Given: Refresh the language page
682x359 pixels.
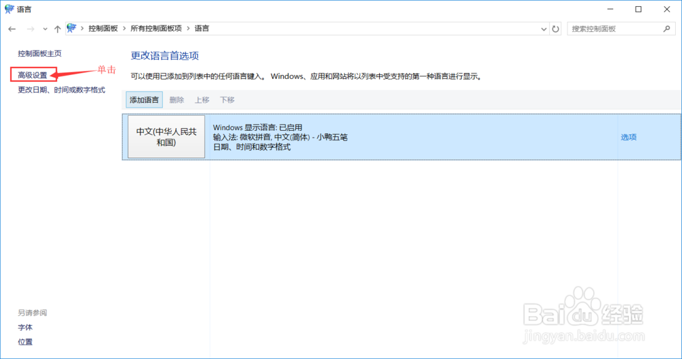Looking at the screenshot, I should 555,29.
